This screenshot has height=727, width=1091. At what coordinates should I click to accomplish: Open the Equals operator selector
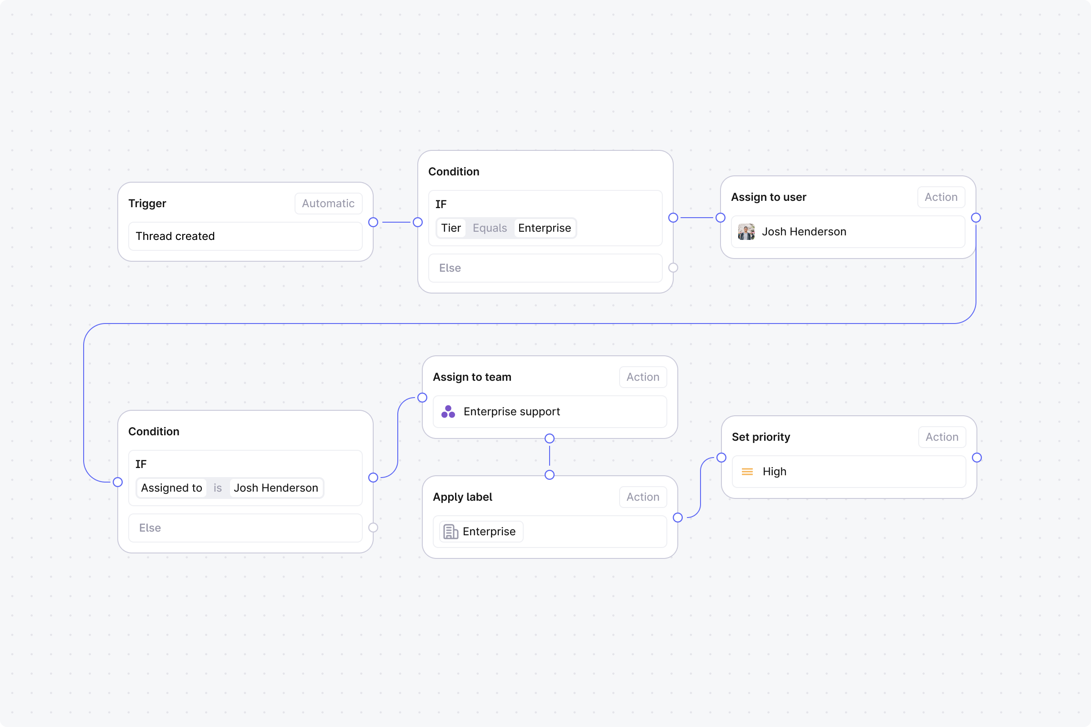tap(490, 228)
